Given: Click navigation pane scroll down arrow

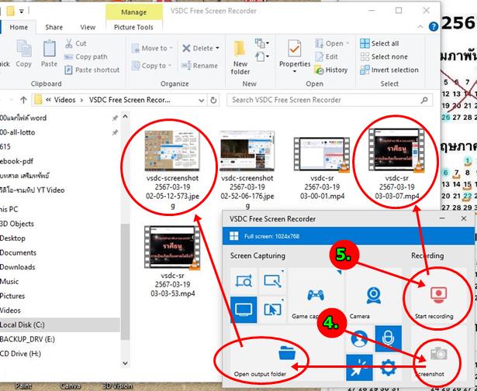Looking at the screenshot, I should point(126,362).
